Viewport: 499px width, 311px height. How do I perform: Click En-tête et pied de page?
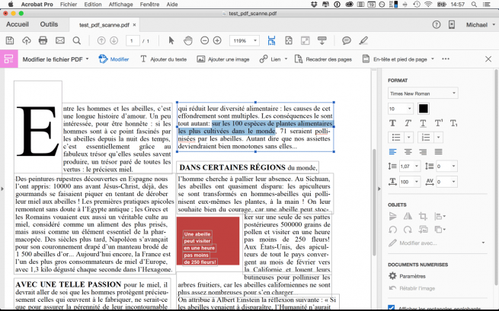[398, 59]
